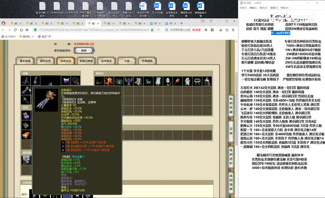Click the tab count 11 indicator
The height and width of the screenshot is (198, 325).
203,21
